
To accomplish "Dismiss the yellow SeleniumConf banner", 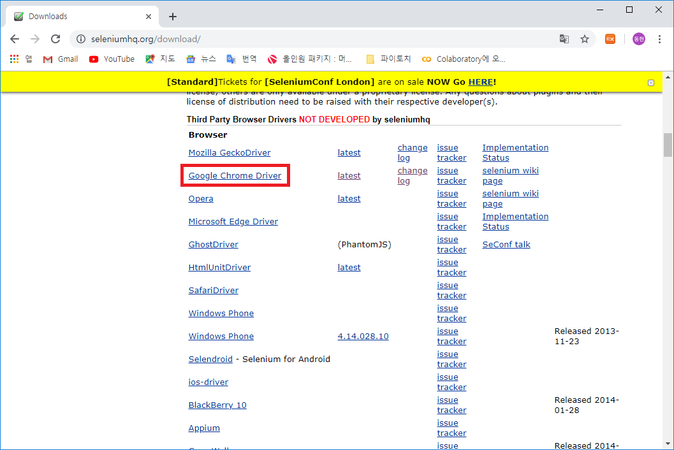I will point(651,83).
